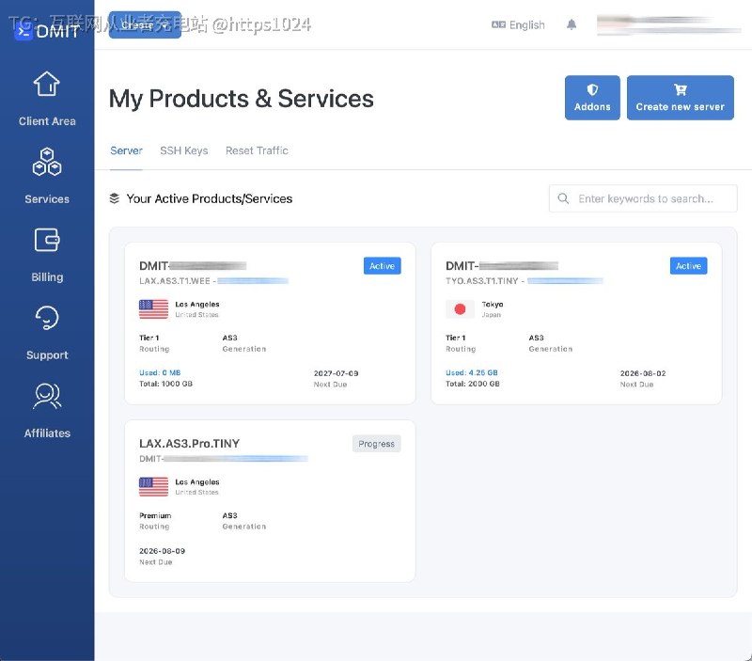Click the Addons shield icon
This screenshot has width=752, height=661.
coord(592,89)
